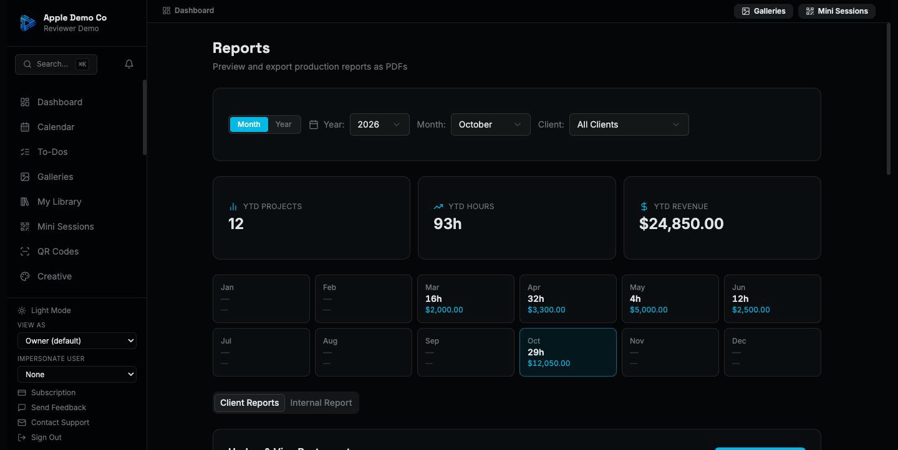Open the Impersonate User dropdown
The height and width of the screenshot is (450, 898).
(77, 375)
